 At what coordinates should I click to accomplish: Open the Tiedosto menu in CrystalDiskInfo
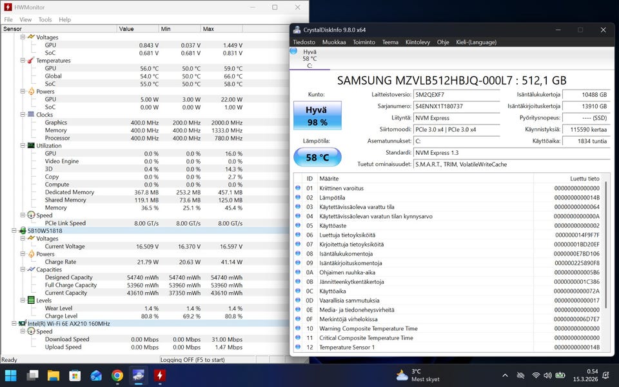pos(304,42)
